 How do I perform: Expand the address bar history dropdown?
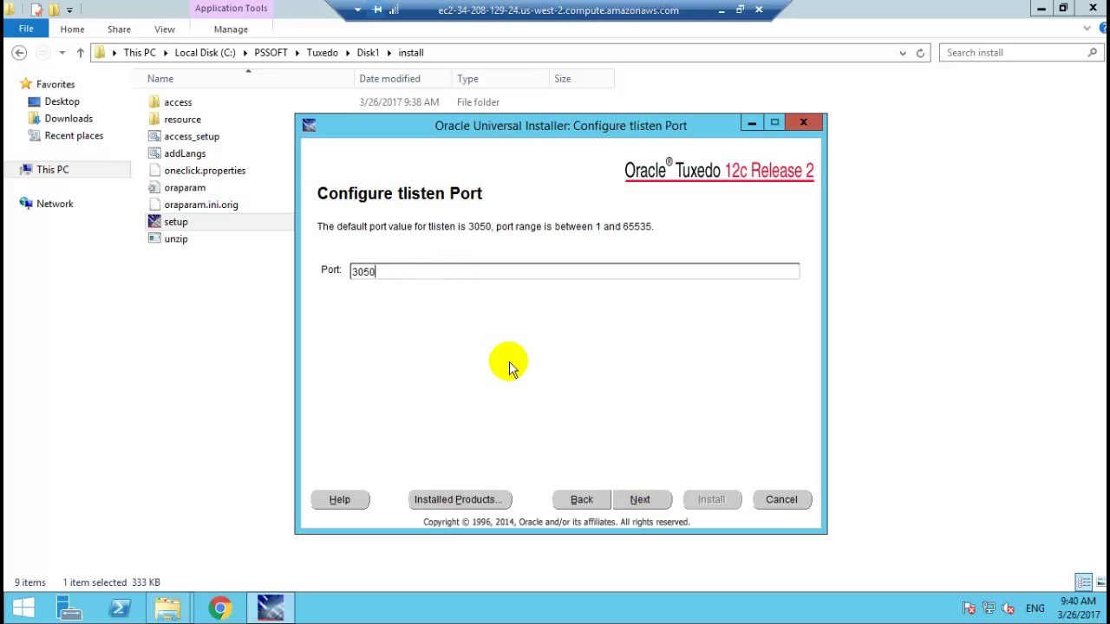(903, 53)
